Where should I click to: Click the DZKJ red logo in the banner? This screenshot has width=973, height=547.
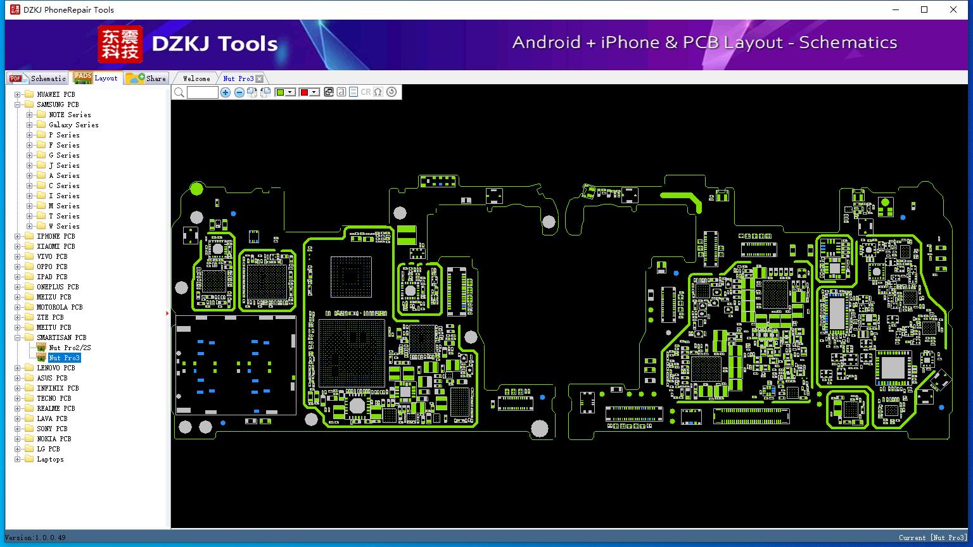click(120, 44)
